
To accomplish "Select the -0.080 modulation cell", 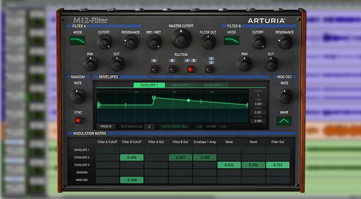I will 205,158.
